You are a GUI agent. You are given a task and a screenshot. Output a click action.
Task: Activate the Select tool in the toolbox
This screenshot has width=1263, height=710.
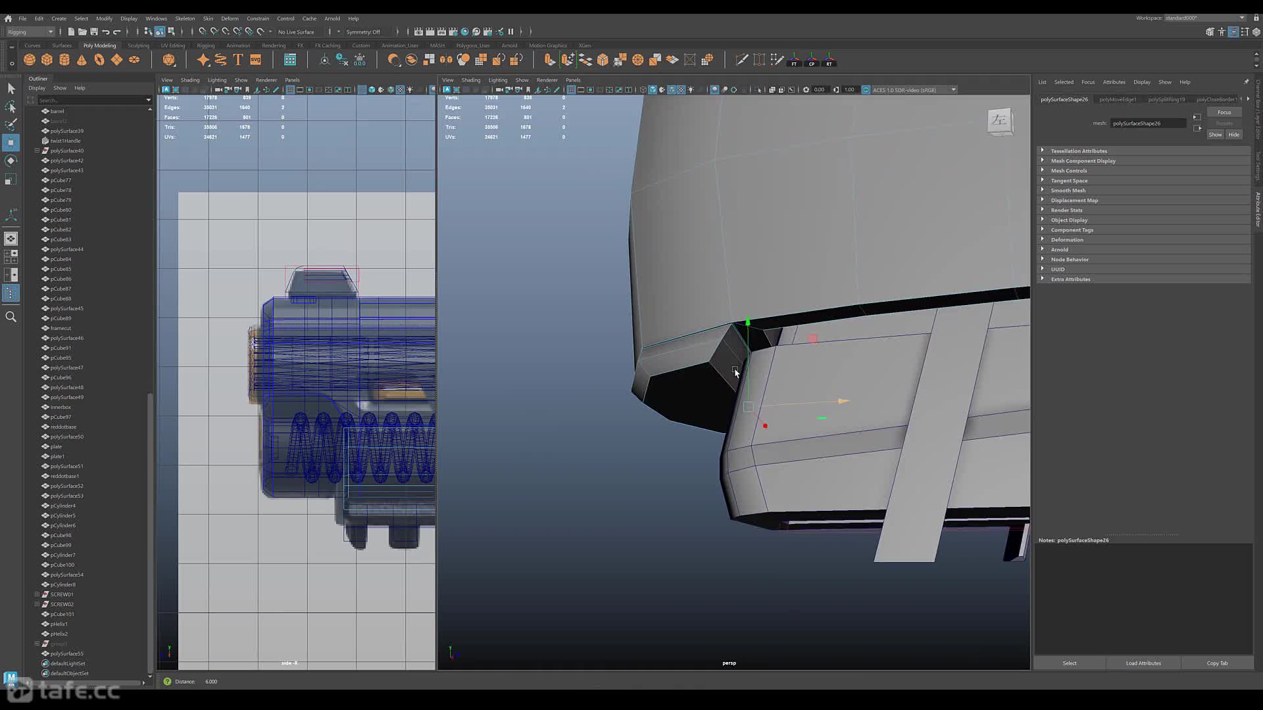click(x=11, y=89)
